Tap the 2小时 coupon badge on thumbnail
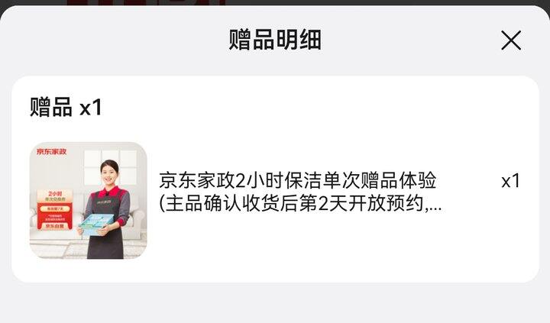Viewport: 550px width, 323px height. coord(55,210)
